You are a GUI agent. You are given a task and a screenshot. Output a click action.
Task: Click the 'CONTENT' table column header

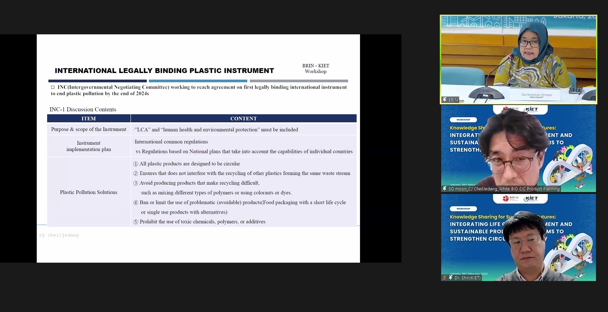pyautogui.click(x=244, y=118)
